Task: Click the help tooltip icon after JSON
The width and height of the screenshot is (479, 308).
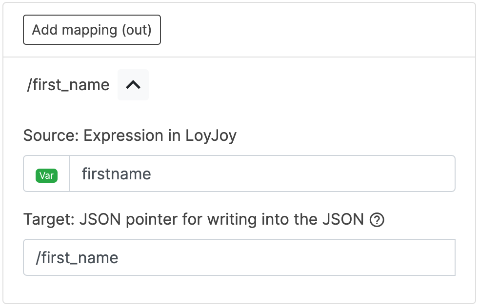Action: coord(377,220)
